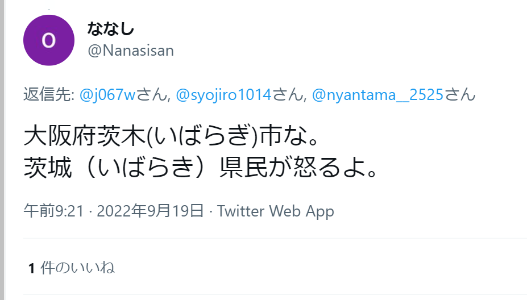
Task: Click the 午前9:21 timestamp
Action: 53,211
